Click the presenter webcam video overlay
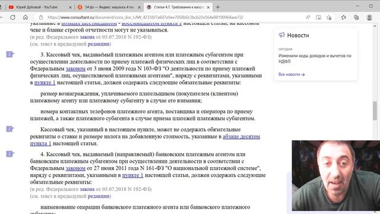The image size is (380, 214). pyautogui.click(x=336, y=175)
